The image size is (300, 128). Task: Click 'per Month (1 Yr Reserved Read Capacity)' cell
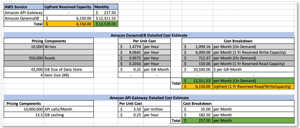253,63
